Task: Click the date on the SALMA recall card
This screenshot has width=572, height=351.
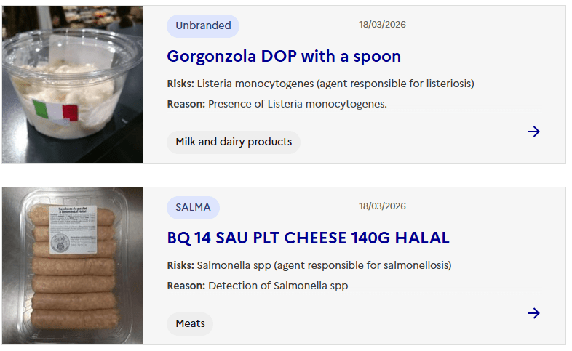Action: (382, 206)
